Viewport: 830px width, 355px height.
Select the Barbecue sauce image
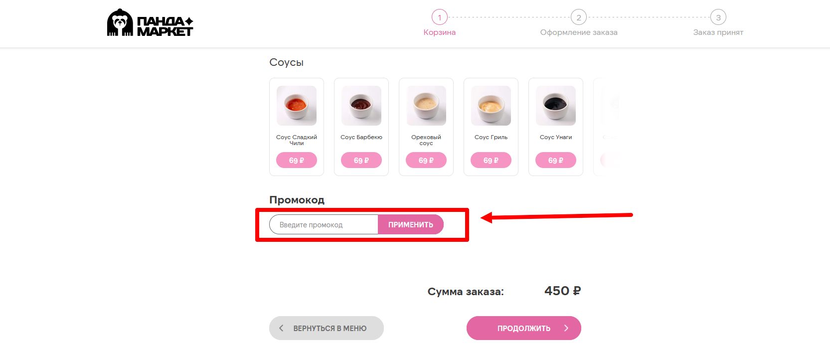point(361,106)
